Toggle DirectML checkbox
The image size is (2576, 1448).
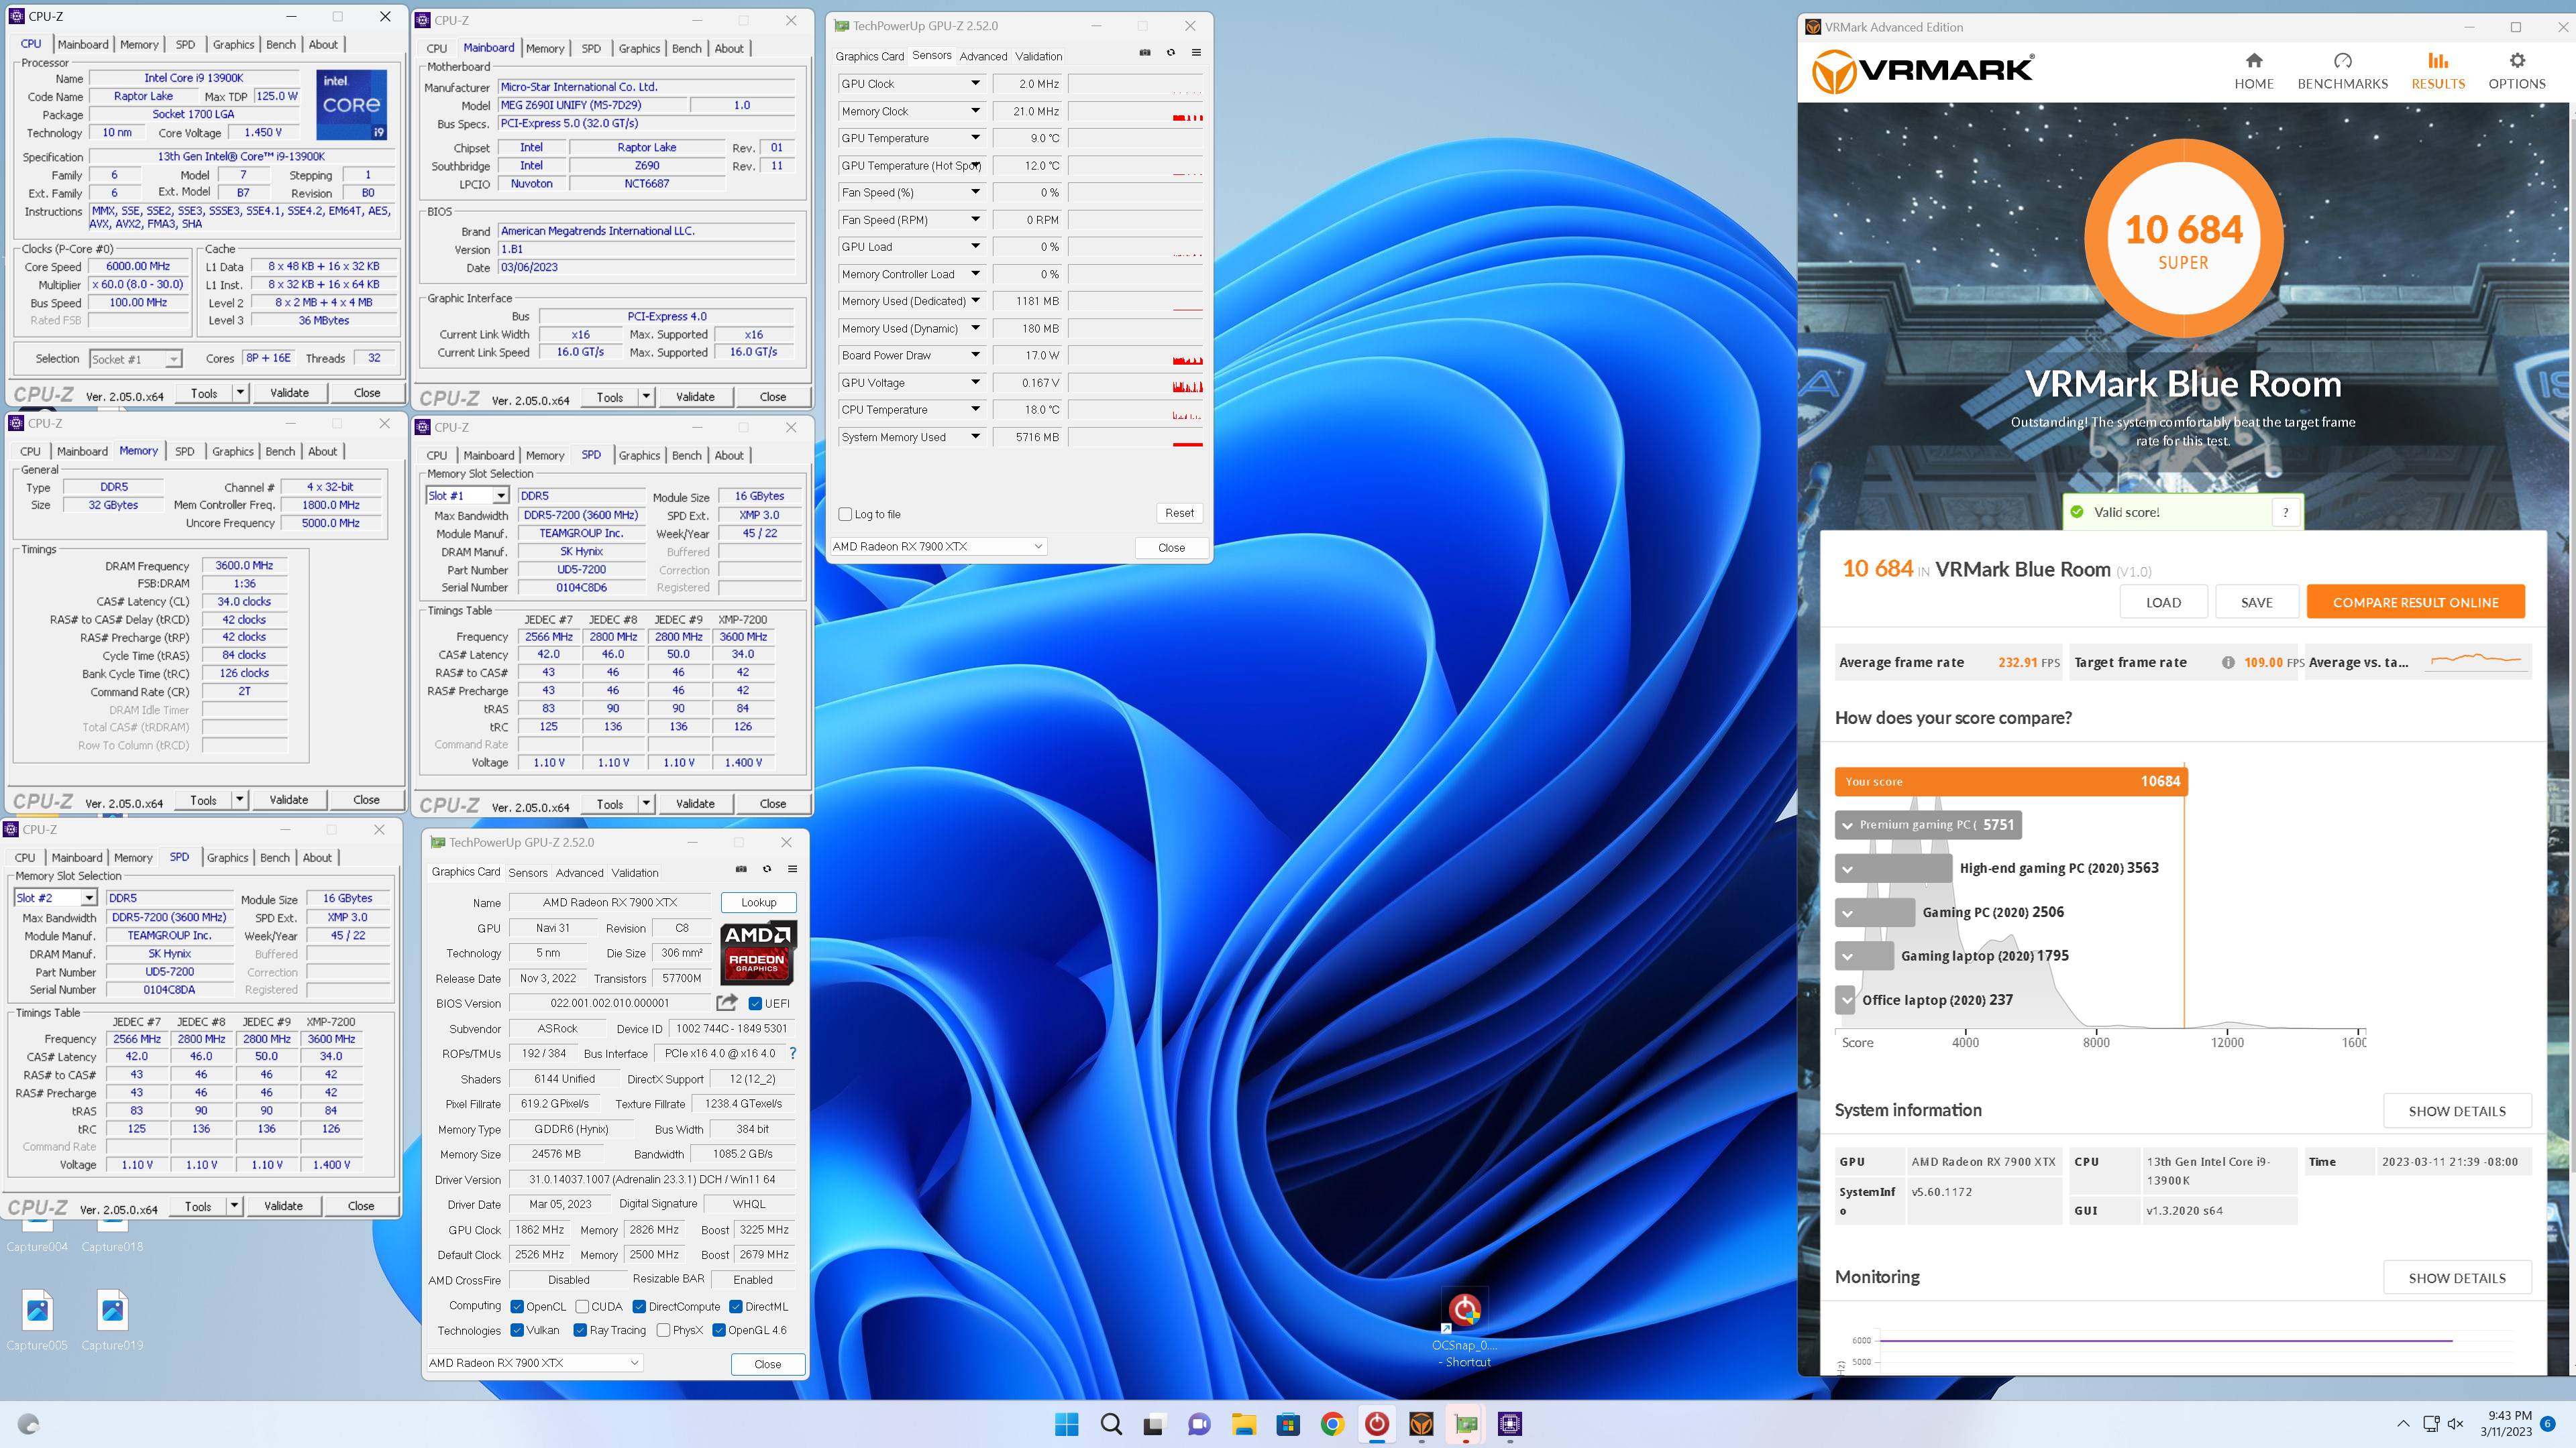[x=736, y=1306]
